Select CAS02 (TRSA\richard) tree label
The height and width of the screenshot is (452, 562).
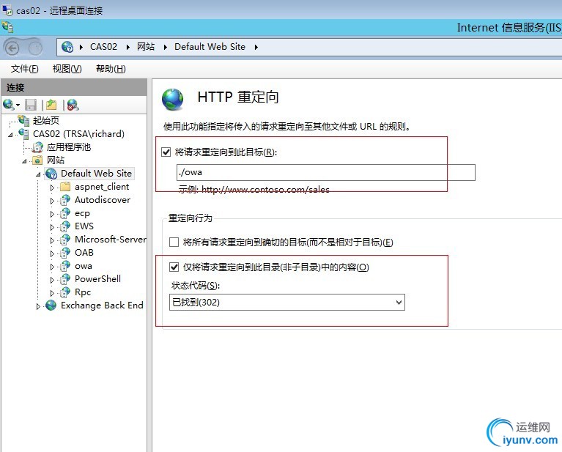click(x=78, y=134)
